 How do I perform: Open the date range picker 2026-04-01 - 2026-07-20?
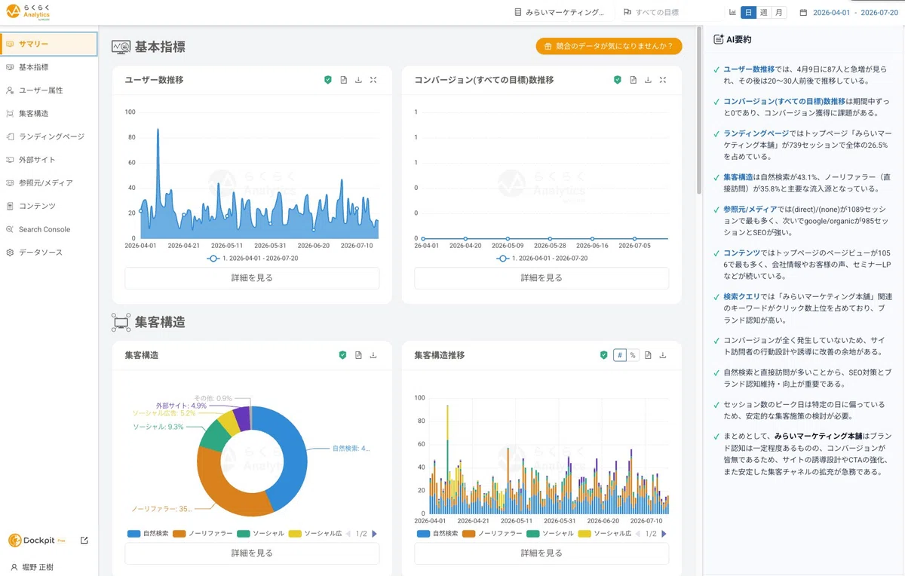coord(848,12)
